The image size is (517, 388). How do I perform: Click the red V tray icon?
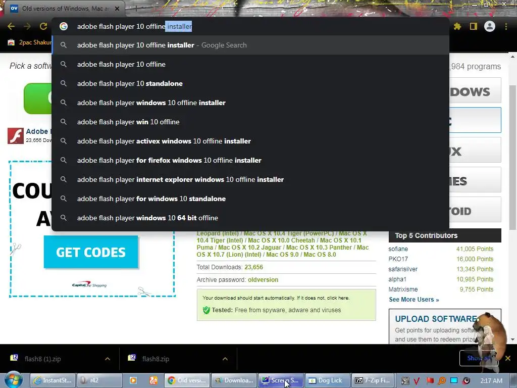click(x=417, y=381)
